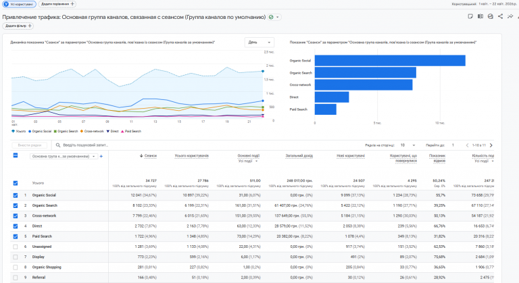Click the green report status check icon
Screen dimensions: 519x283
pyautogui.click(x=271, y=17)
